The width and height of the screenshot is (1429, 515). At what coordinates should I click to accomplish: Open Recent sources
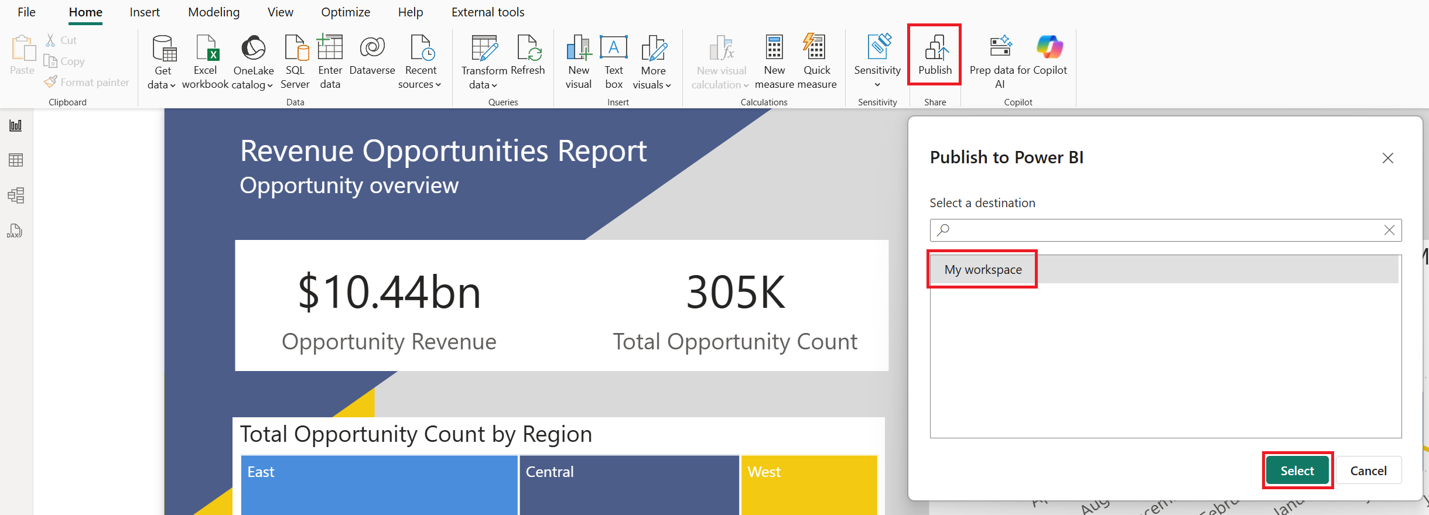420,62
